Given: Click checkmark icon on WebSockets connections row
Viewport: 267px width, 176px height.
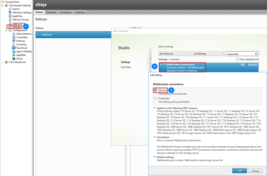Looking at the screenshot, I should tap(161, 65).
